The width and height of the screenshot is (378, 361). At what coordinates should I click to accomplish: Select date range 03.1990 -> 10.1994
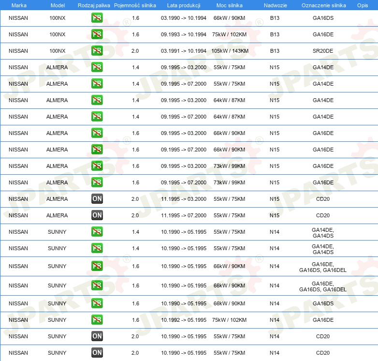[184, 18]
